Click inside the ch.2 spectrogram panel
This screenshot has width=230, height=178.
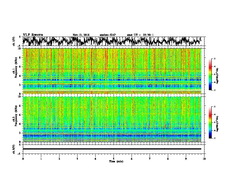[x=112, y=119]
